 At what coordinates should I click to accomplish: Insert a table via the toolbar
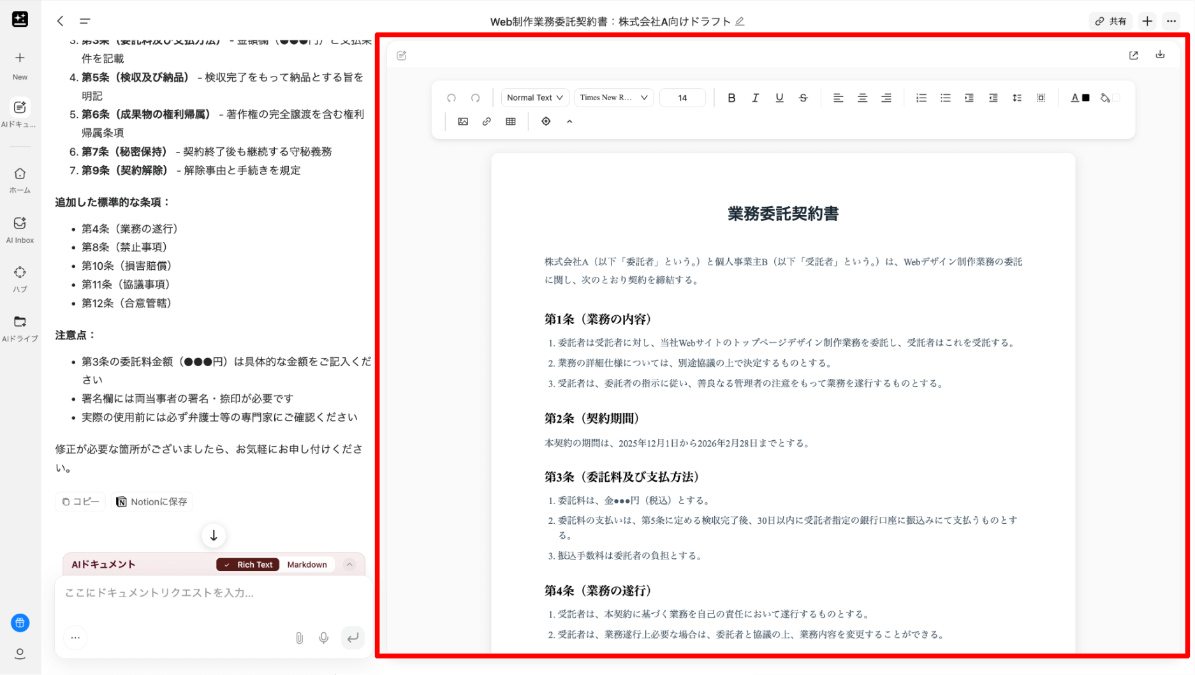coord(511,121)
